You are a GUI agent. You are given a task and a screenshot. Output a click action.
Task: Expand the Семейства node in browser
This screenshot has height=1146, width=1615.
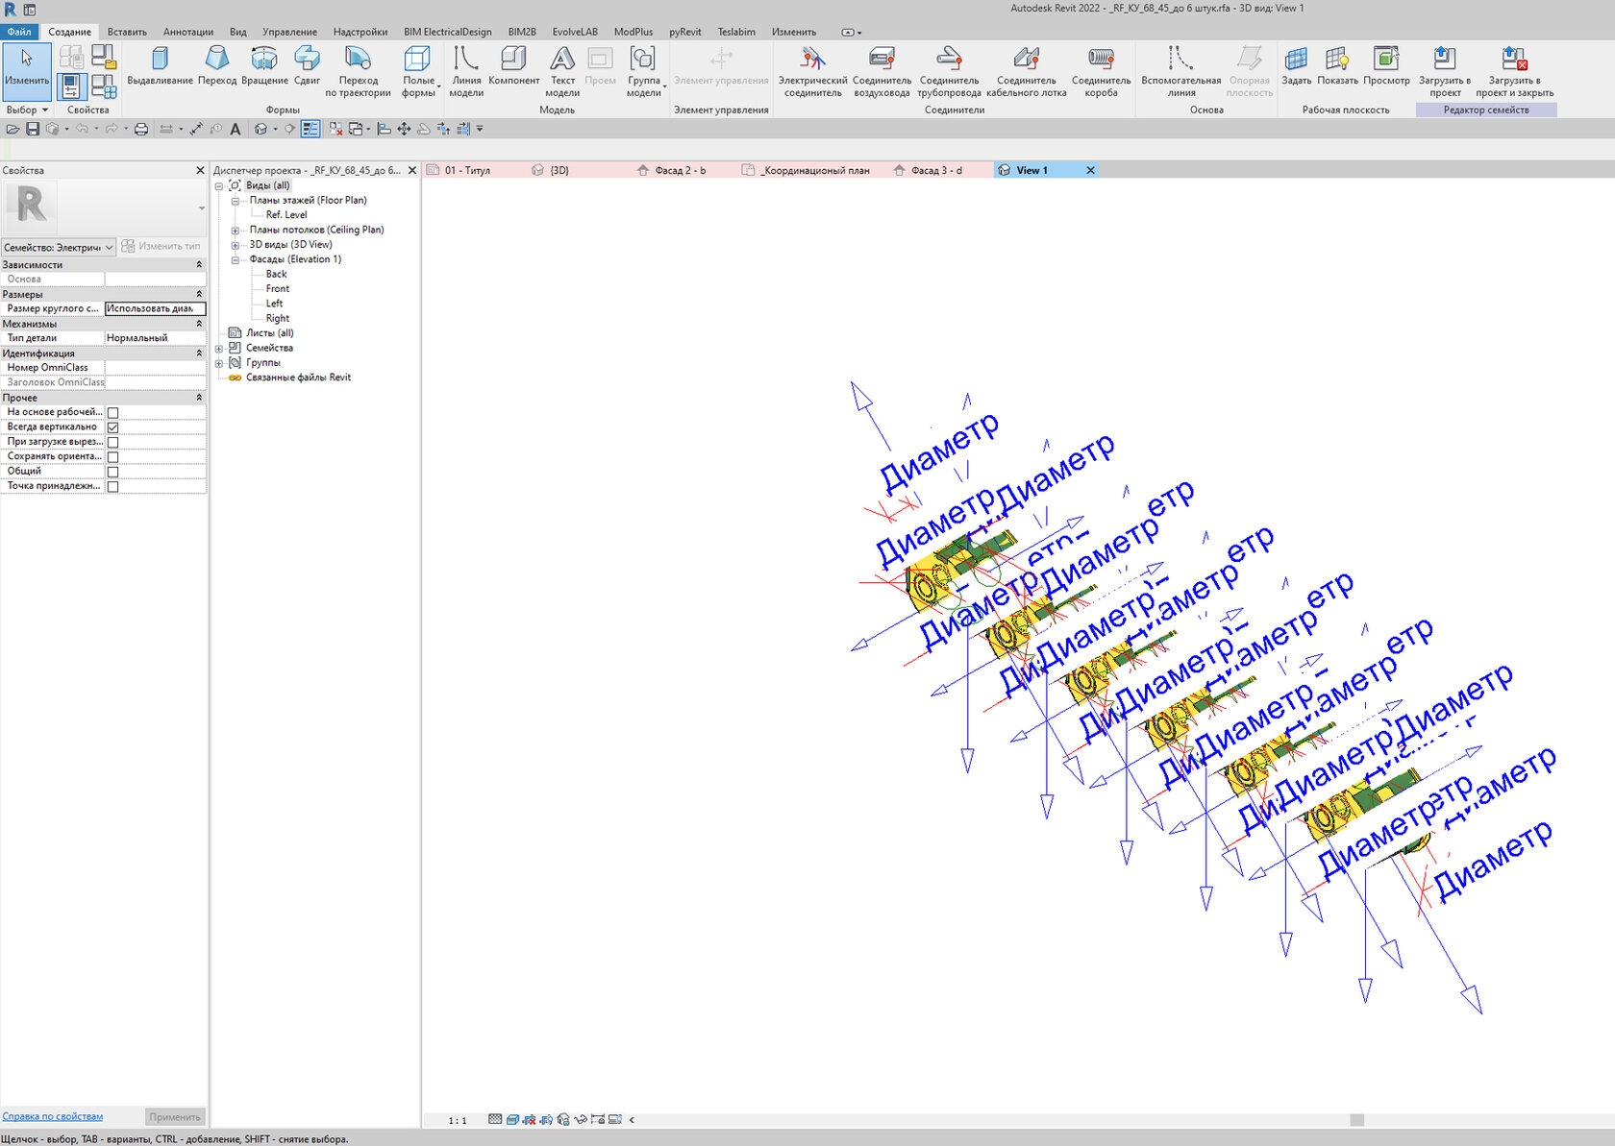coord(219,349)
